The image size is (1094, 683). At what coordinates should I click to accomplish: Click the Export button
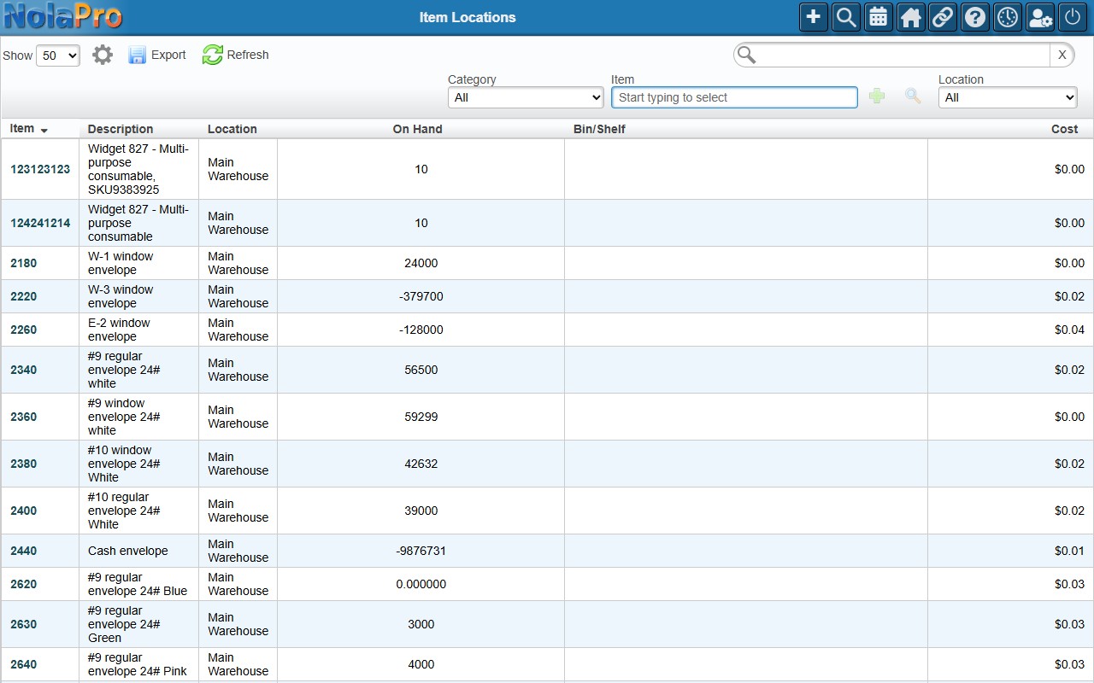[157, 55]
